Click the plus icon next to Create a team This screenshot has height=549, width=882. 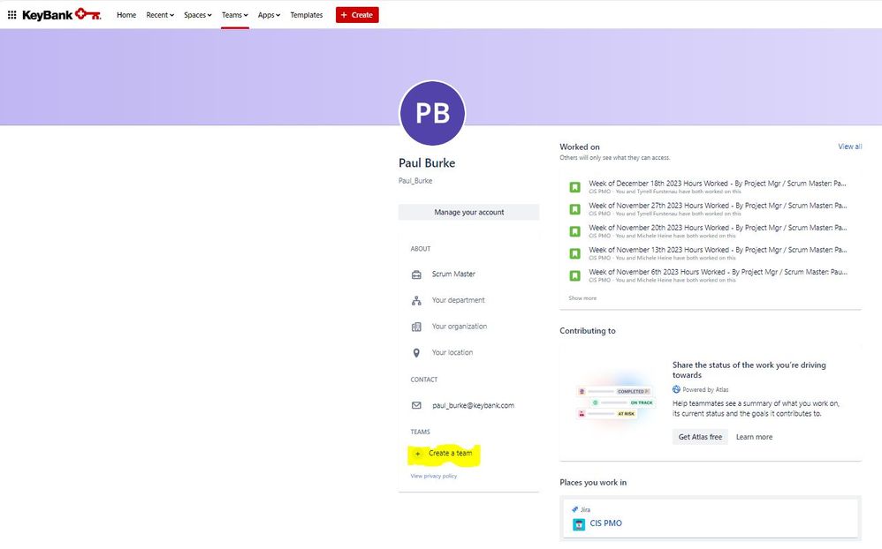click(417, 454)
